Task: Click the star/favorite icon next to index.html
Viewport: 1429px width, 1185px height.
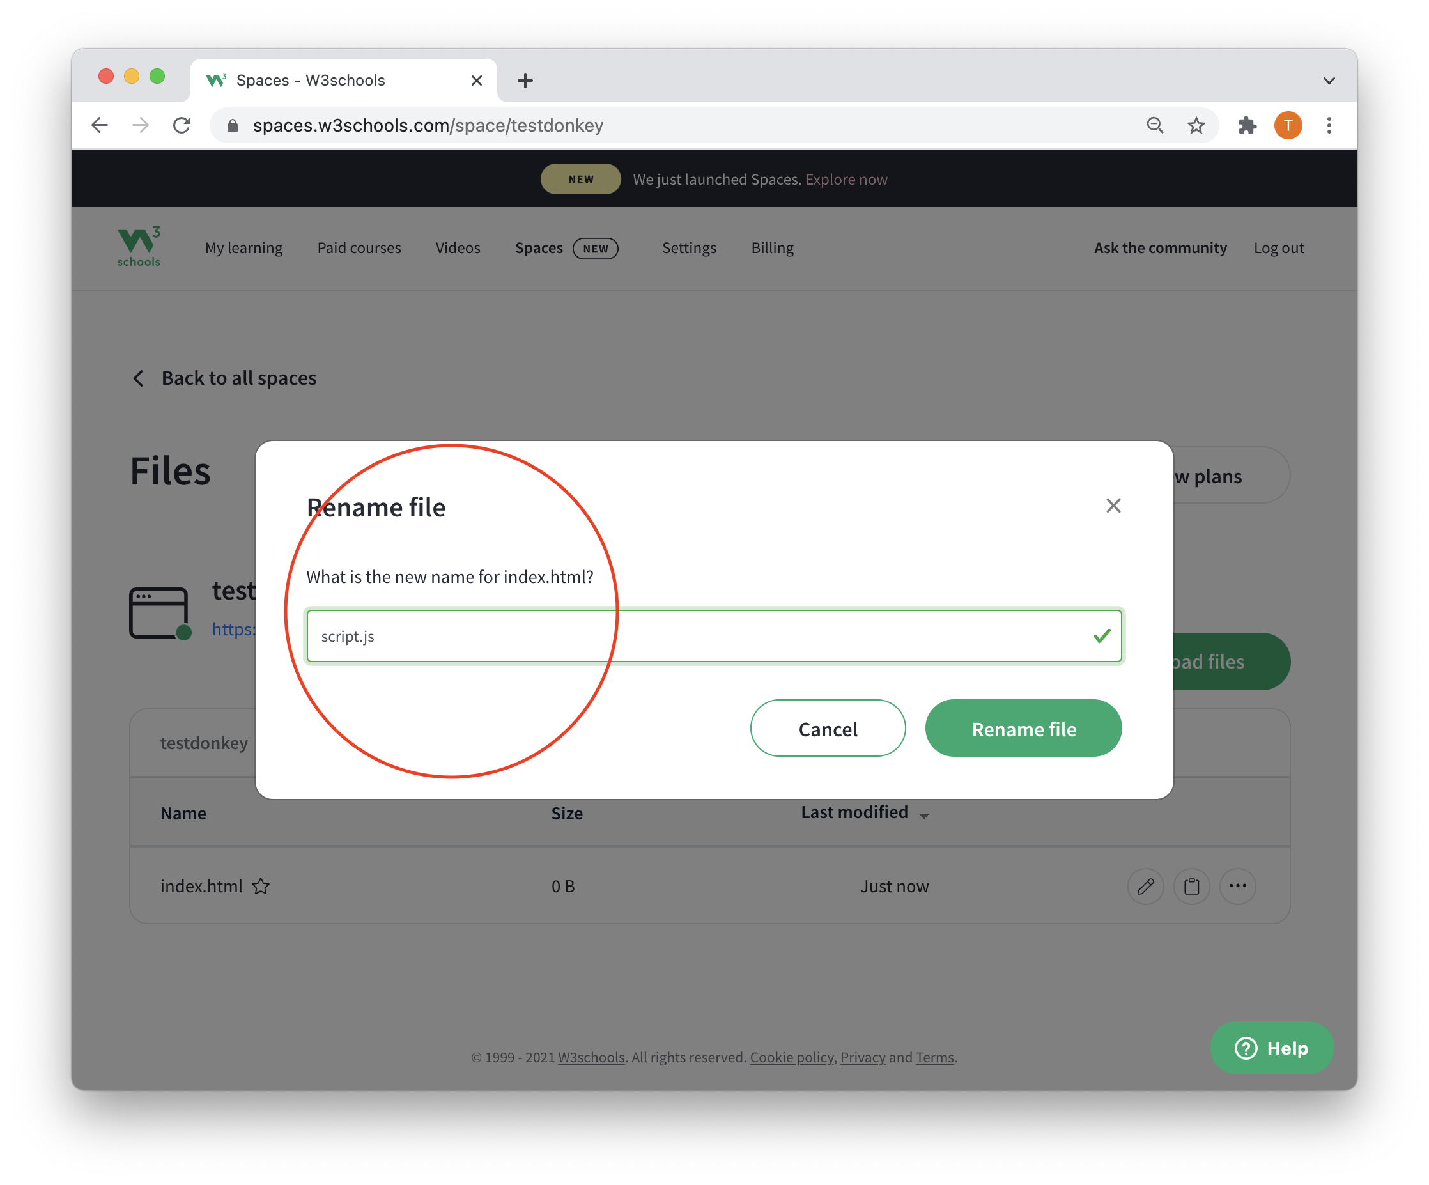Action: point(263,885)
